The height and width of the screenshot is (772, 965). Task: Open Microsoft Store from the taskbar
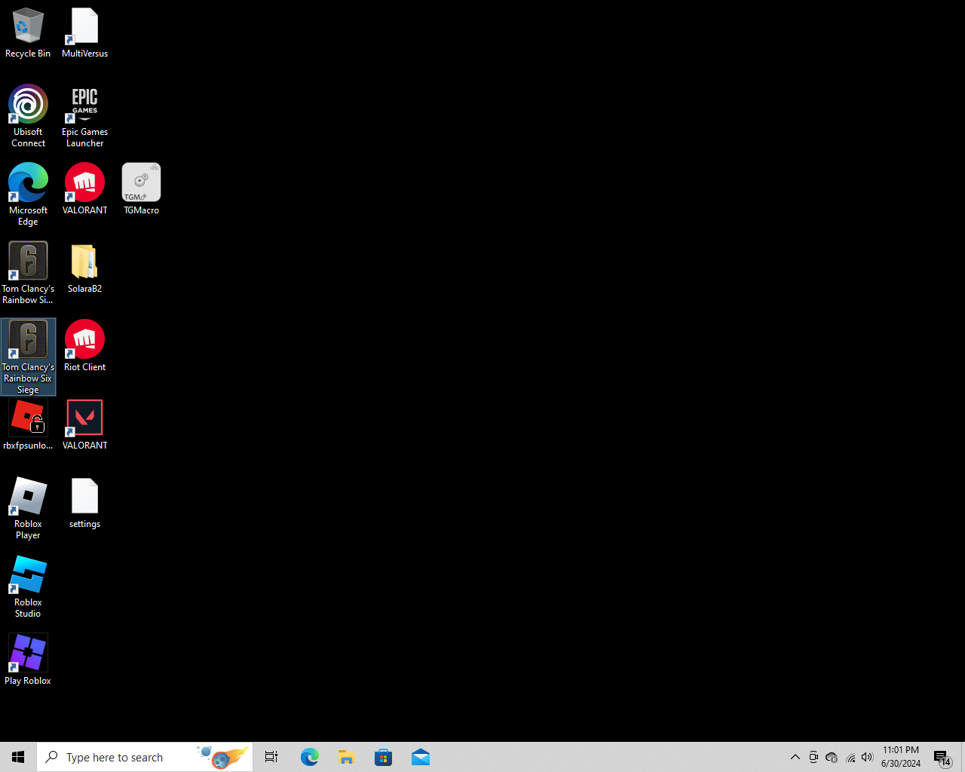[383, 757]
